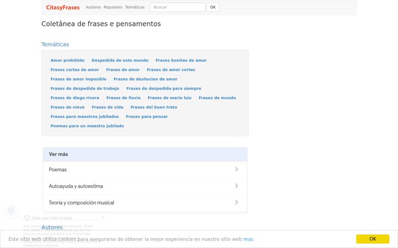The height and width of the screenshot is (248, 398).
Task: Select the Autoayuda y autoestima row
Action: coord(145,186)
